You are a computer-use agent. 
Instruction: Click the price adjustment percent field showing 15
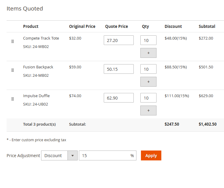coord(108,155)
